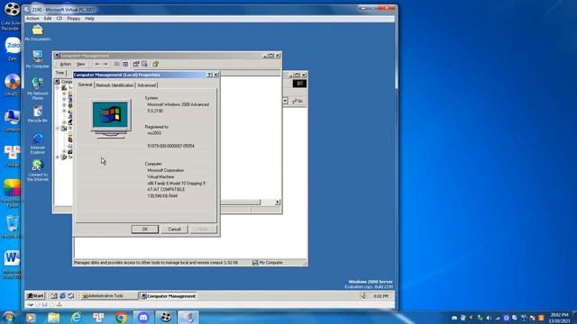Click the Cute Screen Recorder desktop icon
Viewport: 577px width, 324px height.
(11, 16)
